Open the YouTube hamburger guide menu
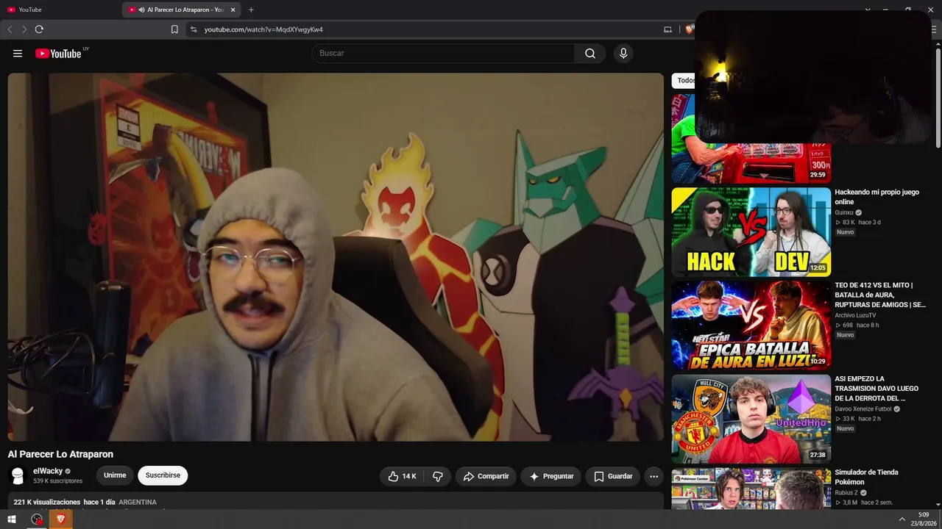 [18, 53]
